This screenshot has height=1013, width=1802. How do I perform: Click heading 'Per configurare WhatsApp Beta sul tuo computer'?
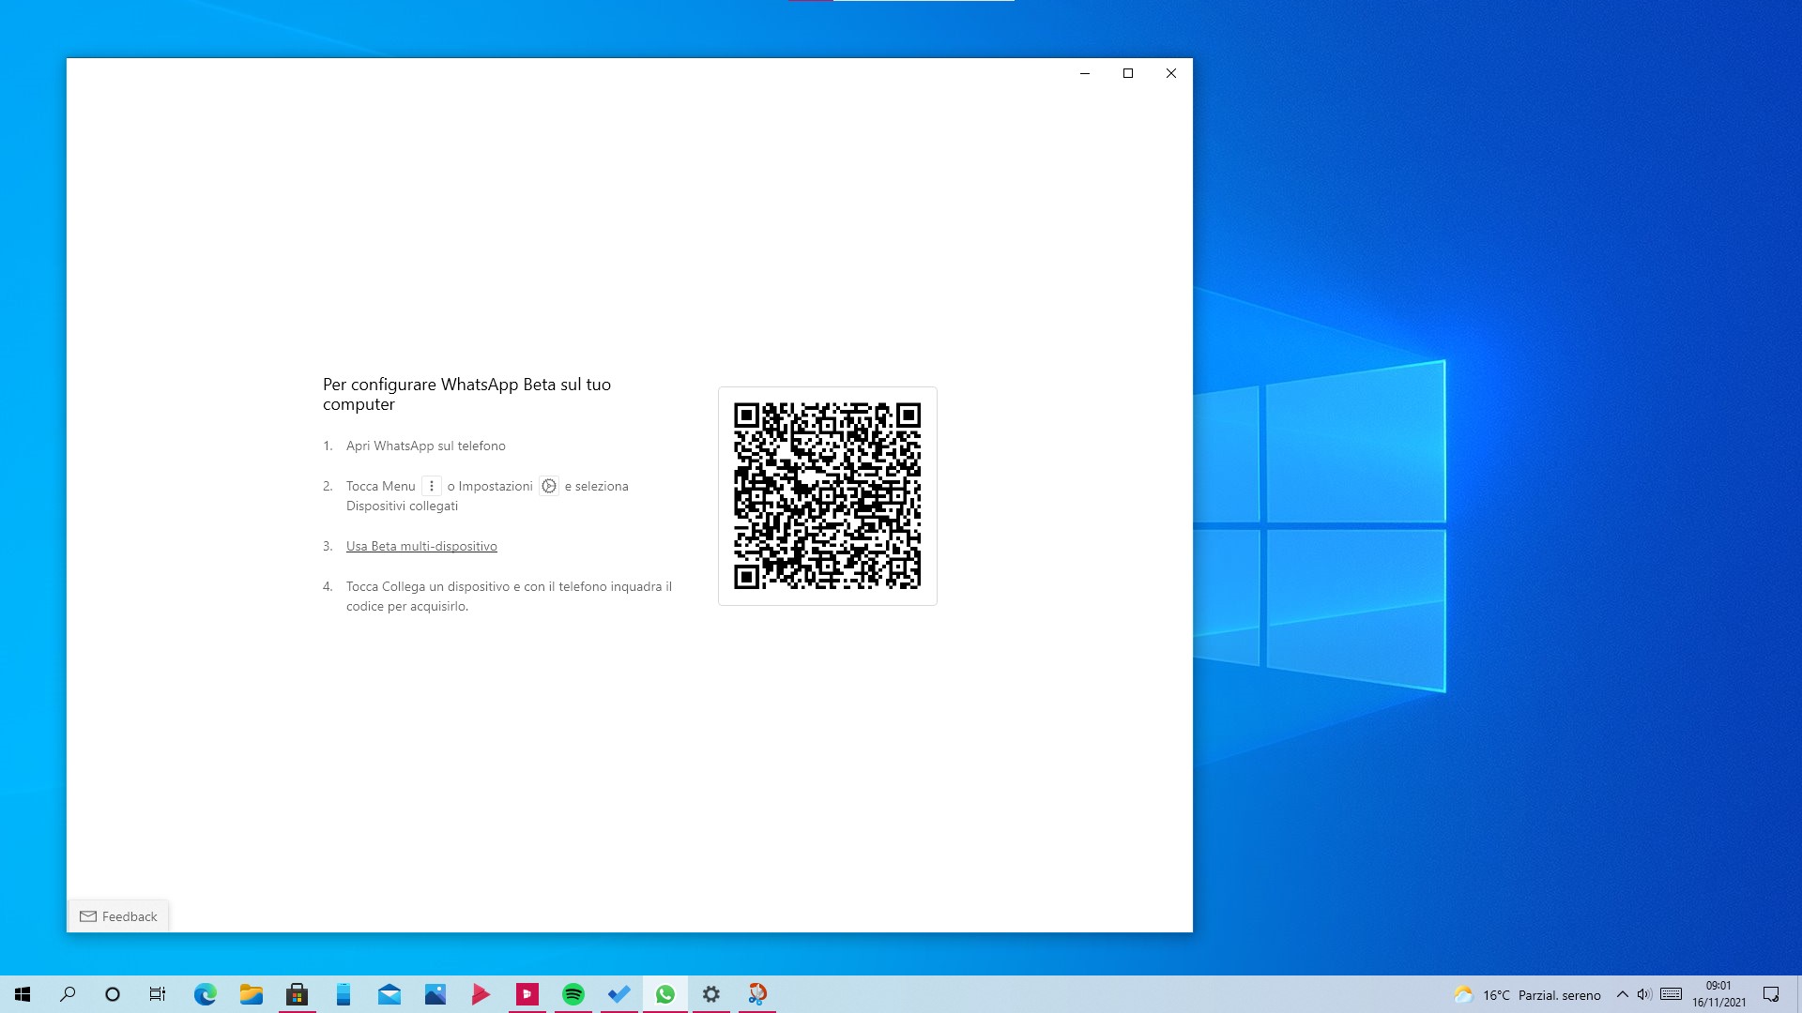[x=466, y=394]
